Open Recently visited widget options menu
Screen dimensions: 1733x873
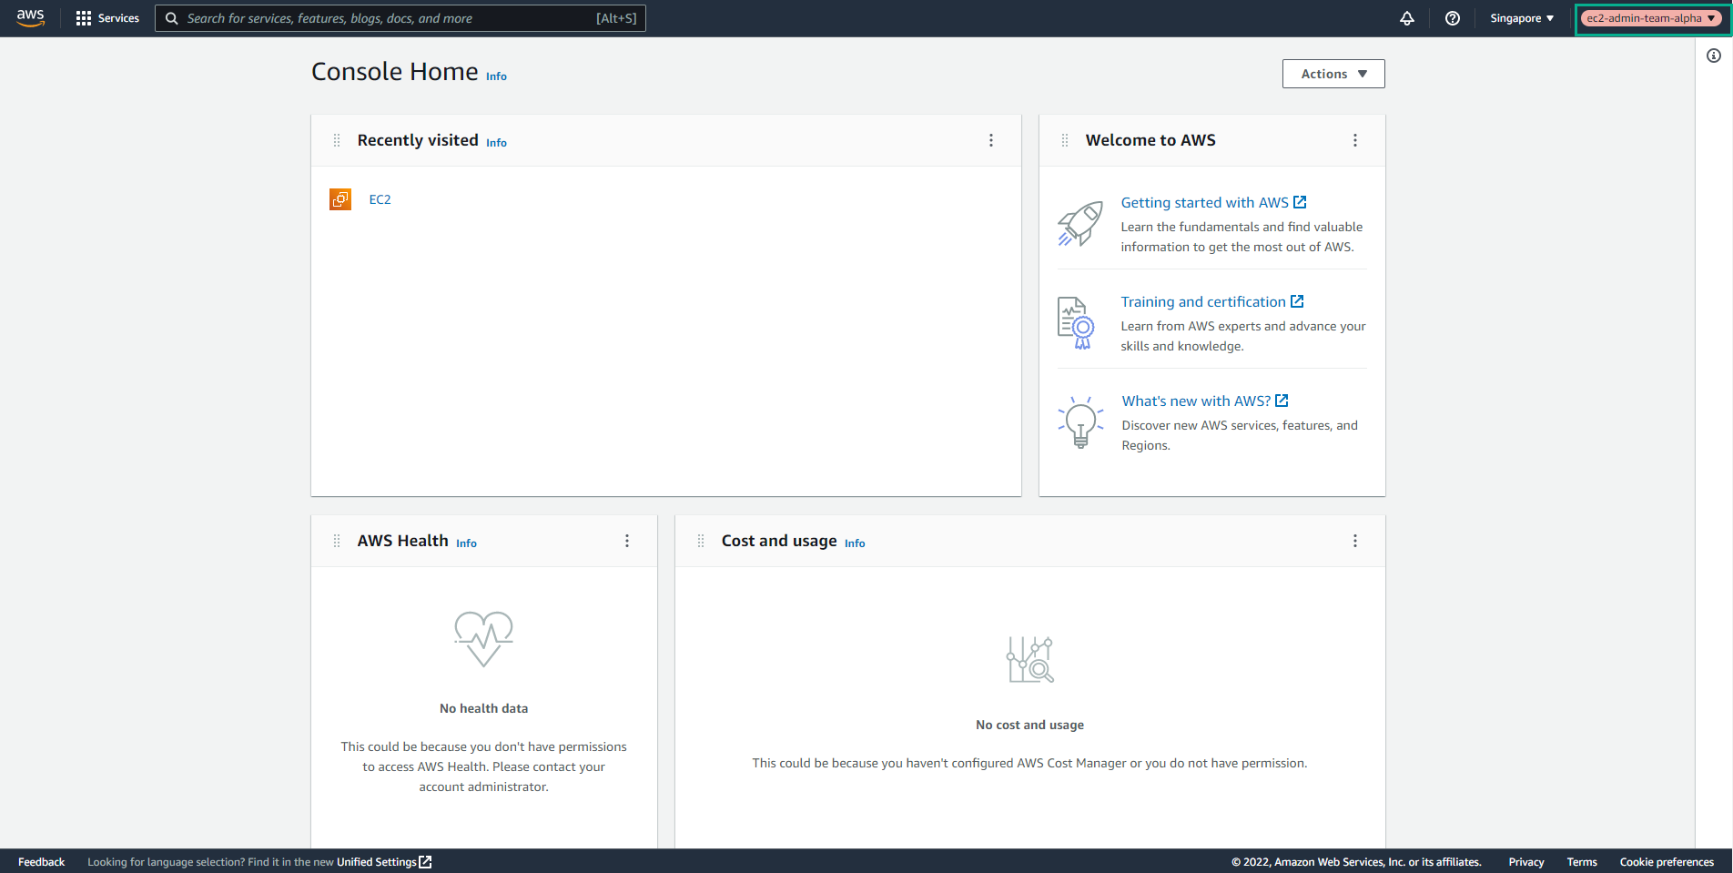coord(991,140)
